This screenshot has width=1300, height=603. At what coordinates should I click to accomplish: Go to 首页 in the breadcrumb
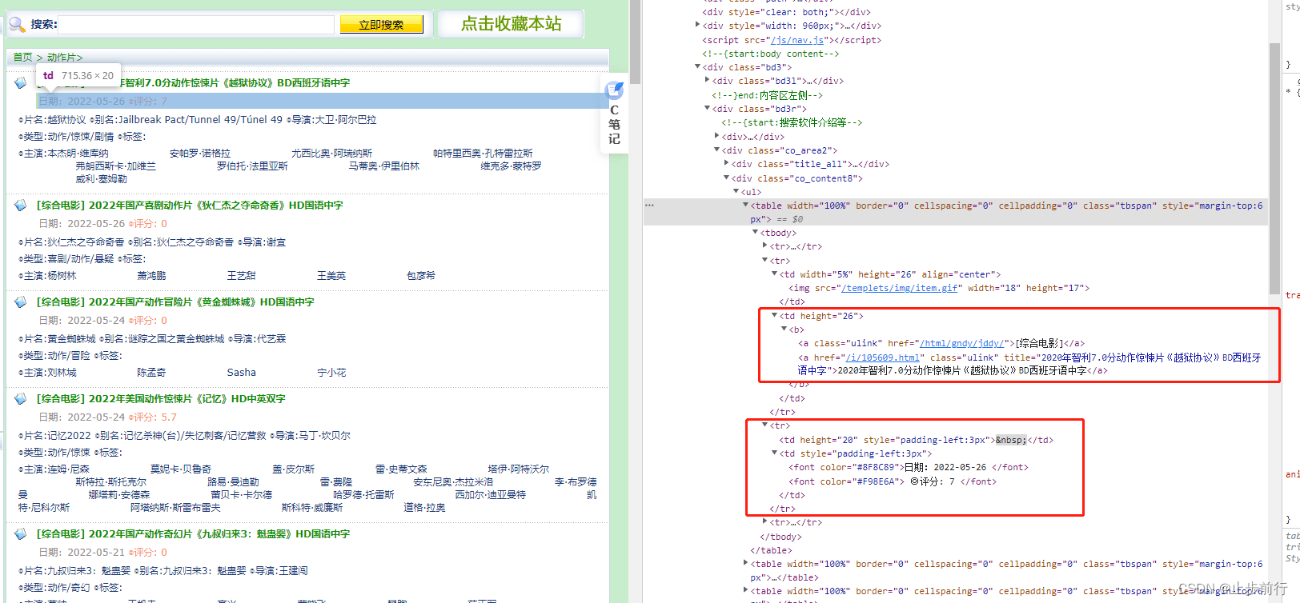click(22, 58)
